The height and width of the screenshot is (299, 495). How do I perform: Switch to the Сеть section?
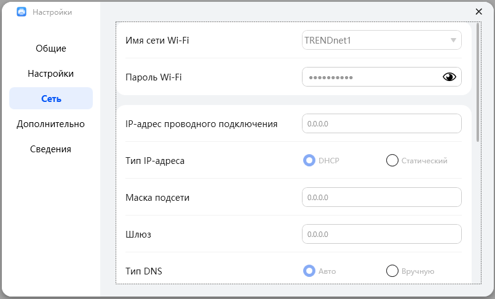[50, 99]
